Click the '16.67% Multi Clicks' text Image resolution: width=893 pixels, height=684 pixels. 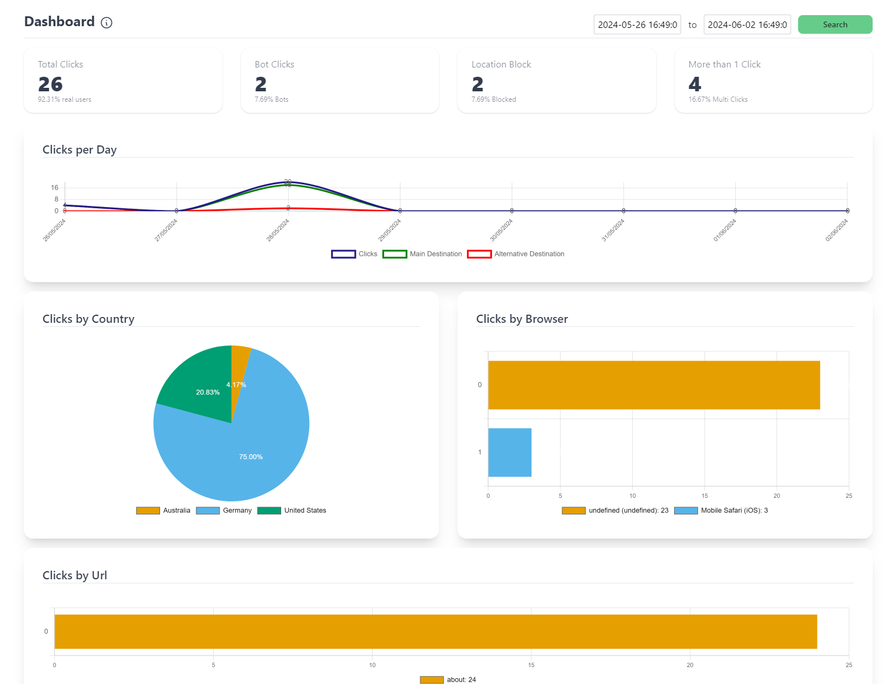pyautogui.click(x=718, y=99)
